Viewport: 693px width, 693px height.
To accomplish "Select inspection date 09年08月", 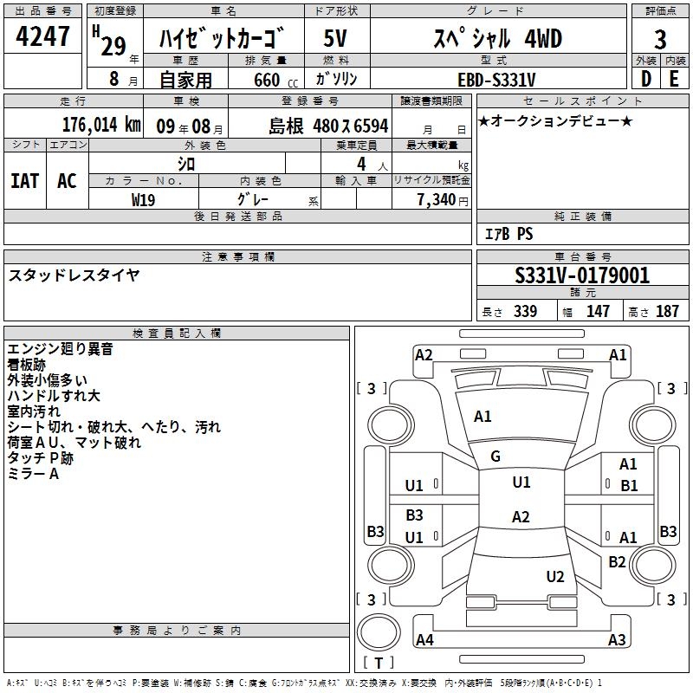I will point(190,126).
